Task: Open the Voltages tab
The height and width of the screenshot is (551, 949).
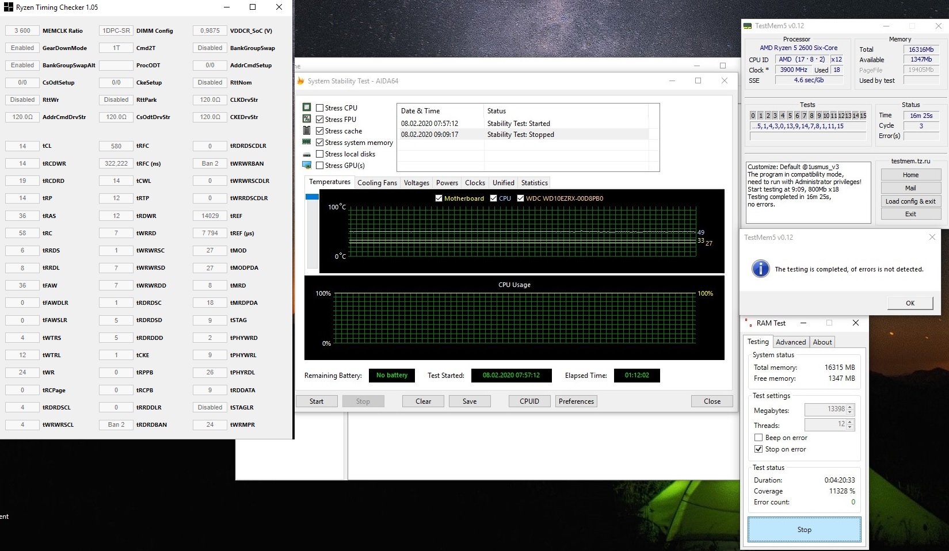Action: [417, 183]
